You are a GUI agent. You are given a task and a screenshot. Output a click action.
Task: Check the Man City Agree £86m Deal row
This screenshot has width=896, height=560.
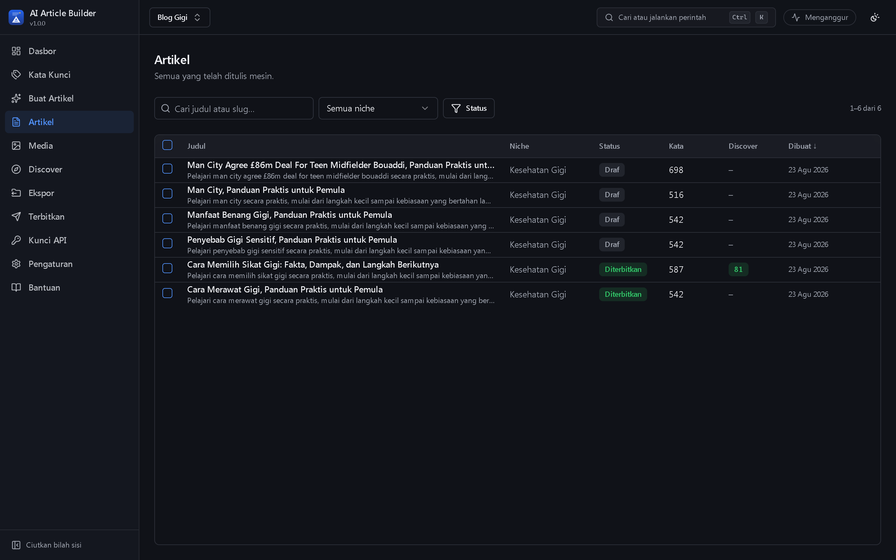click(167, 169)
